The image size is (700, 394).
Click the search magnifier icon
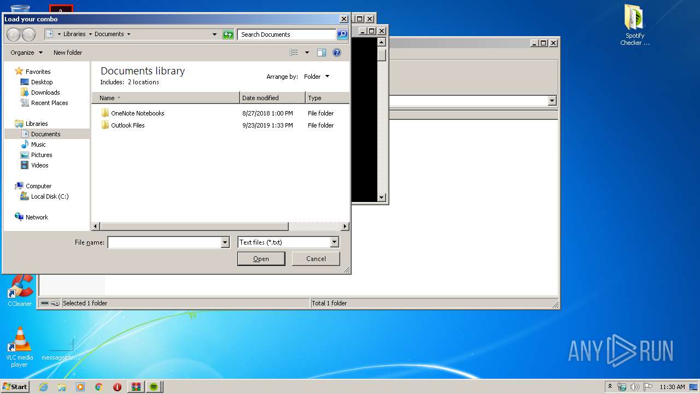click(342, 34)
